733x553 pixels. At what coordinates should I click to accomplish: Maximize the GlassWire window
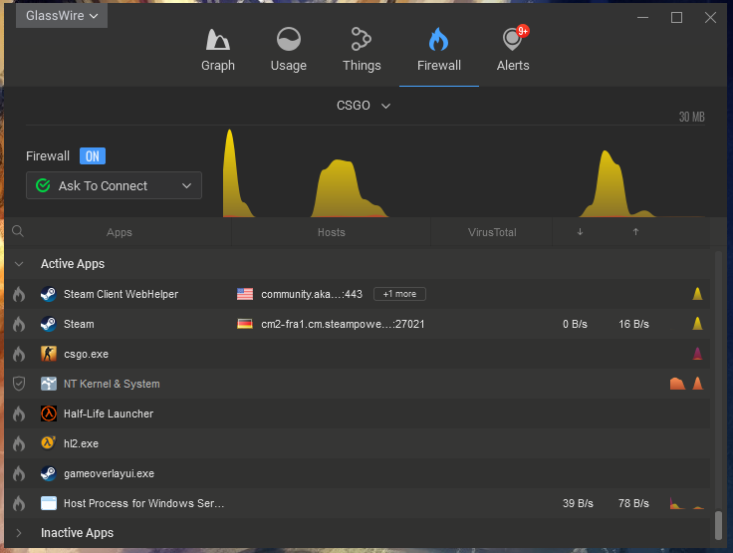point(676,18)
